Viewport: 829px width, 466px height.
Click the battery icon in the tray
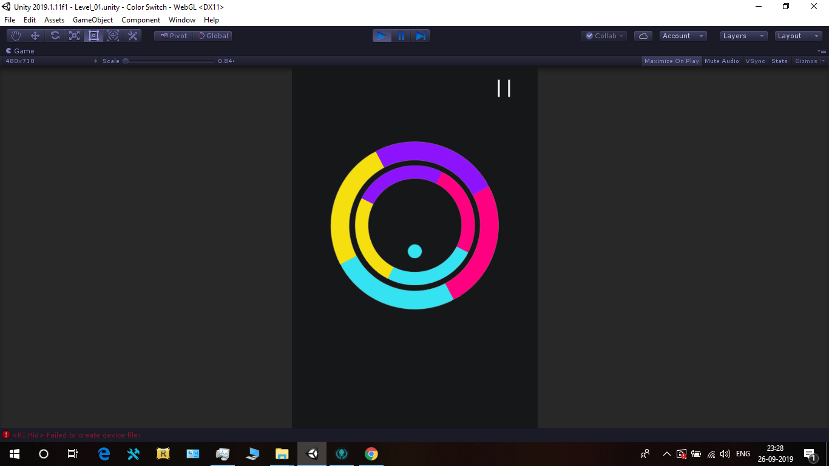coord(696,454)
